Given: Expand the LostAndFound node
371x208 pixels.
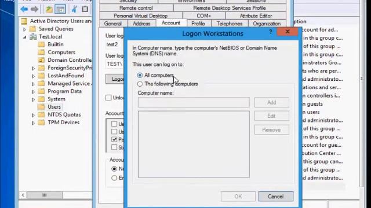Looking at the screenshot, I should point(33,76).
